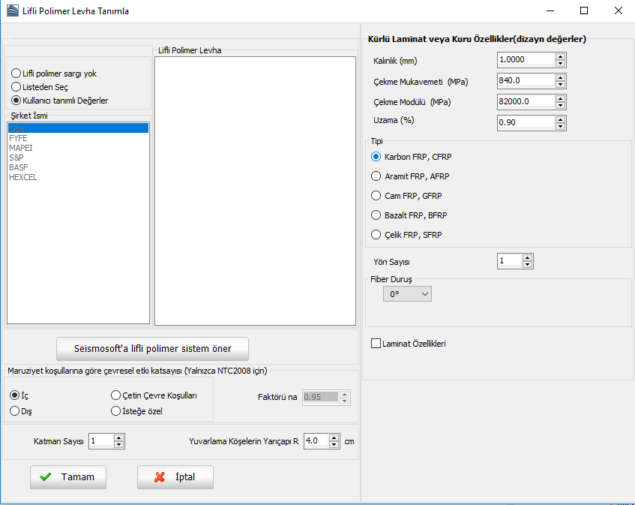
Task: Decrease Uzama (%) value with down arrow
Action: 560,126
